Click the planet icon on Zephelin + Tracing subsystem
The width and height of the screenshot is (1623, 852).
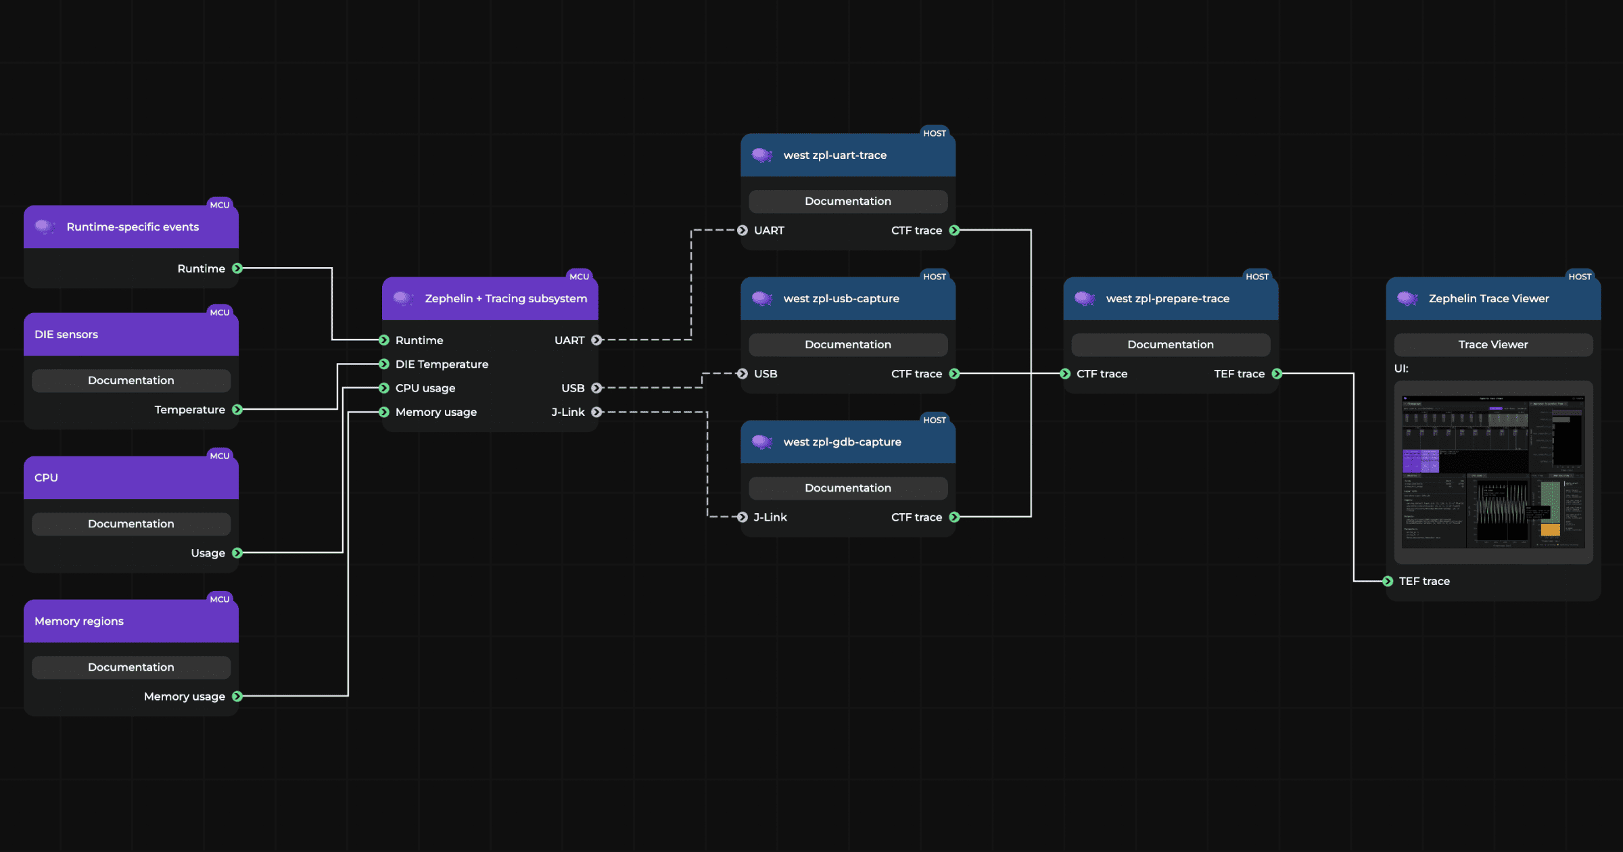coord(403,298)
